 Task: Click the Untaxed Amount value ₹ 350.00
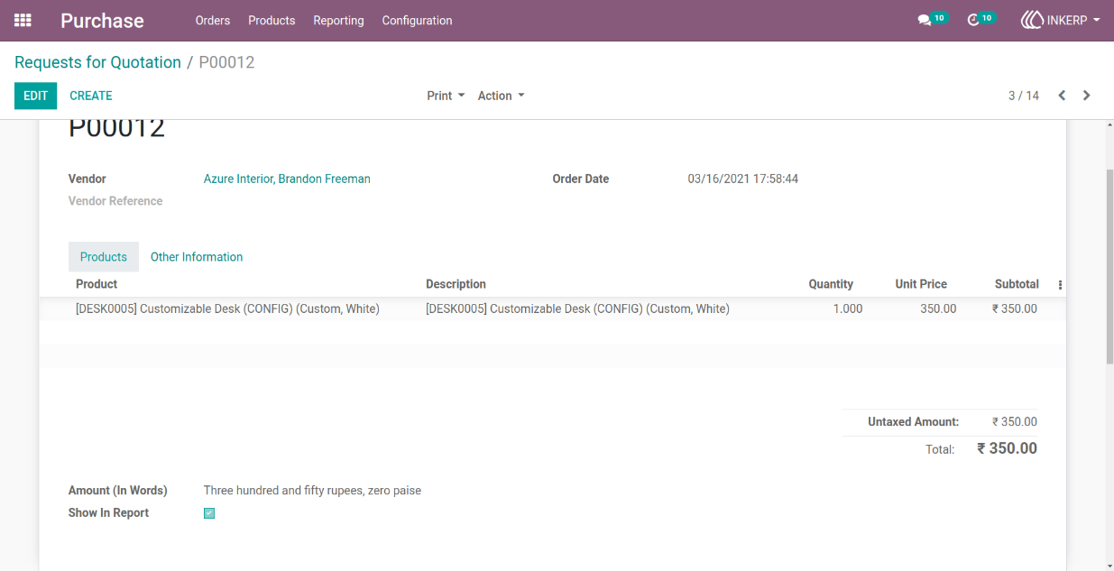click(x=1015, y=421)
